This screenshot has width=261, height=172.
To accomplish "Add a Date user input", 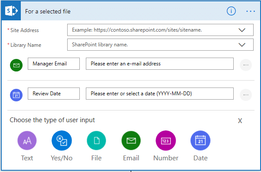I will 200,140.
